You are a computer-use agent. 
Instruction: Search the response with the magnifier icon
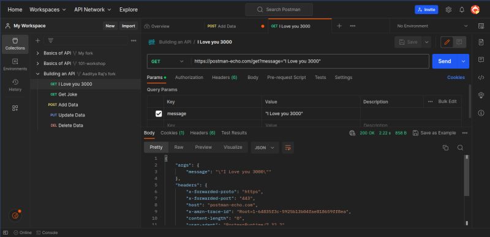point(460,148)
